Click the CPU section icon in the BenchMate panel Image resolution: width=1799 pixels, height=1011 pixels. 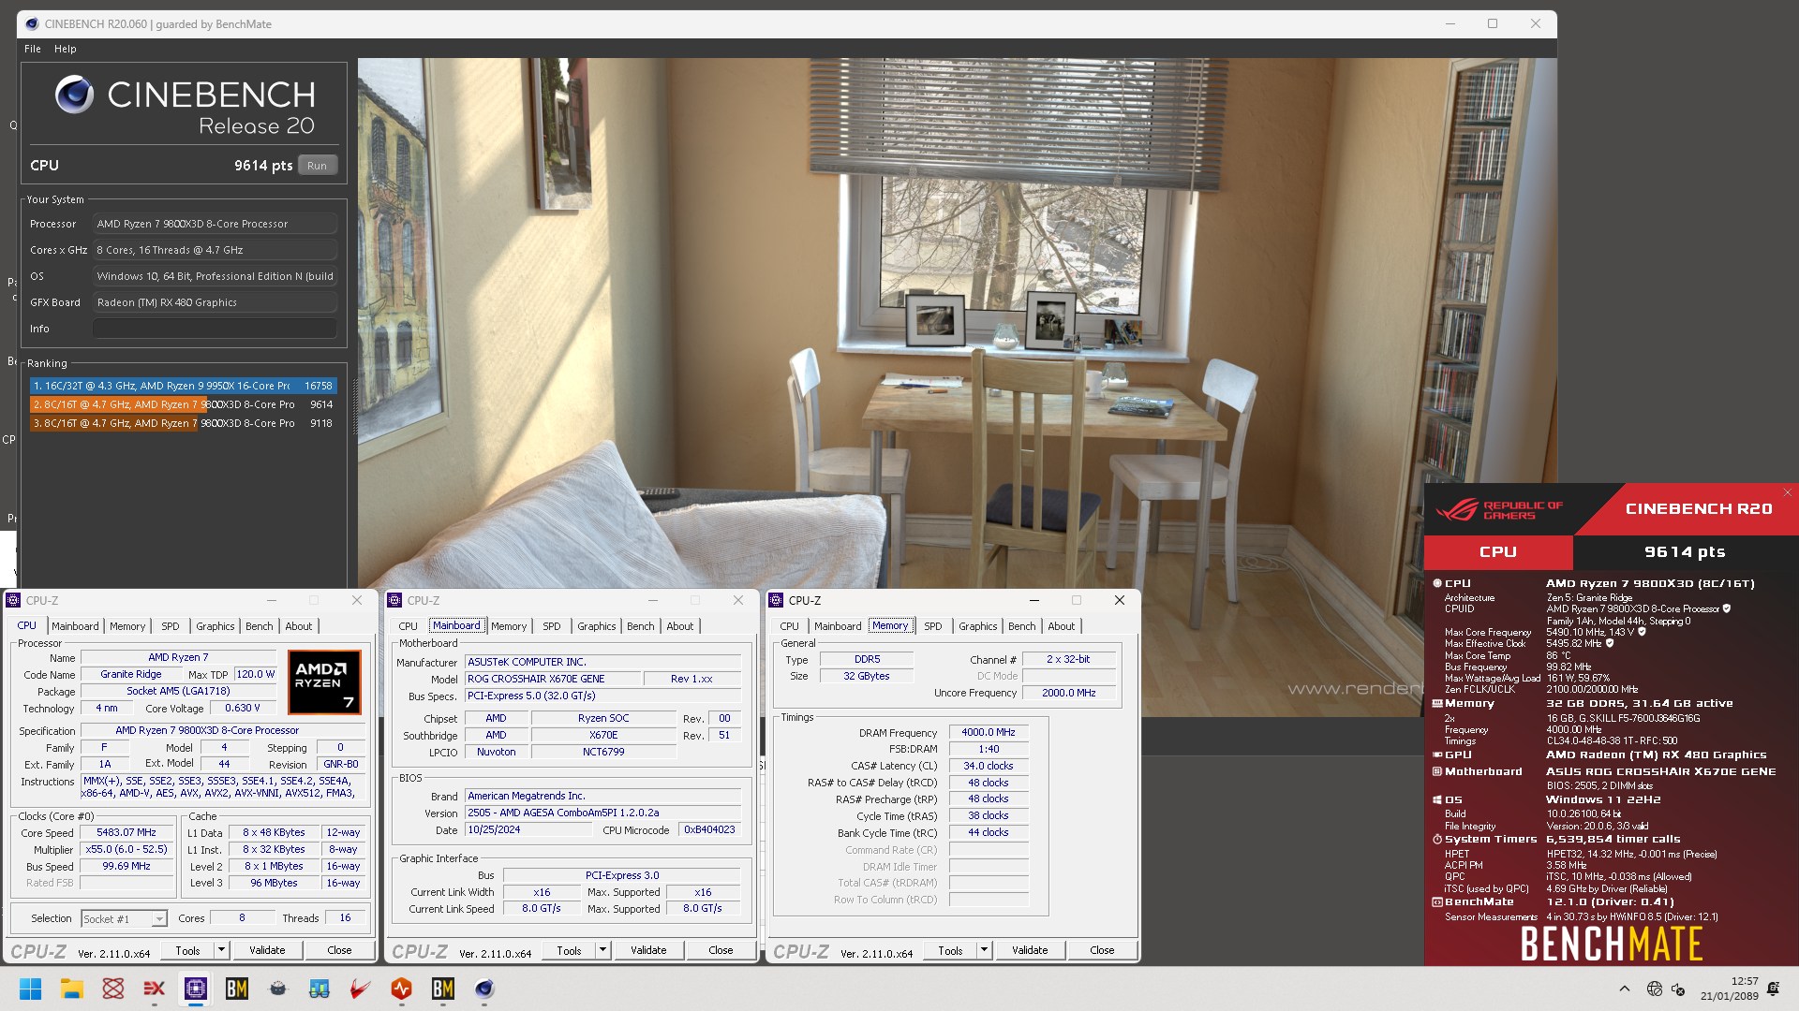1437,583
